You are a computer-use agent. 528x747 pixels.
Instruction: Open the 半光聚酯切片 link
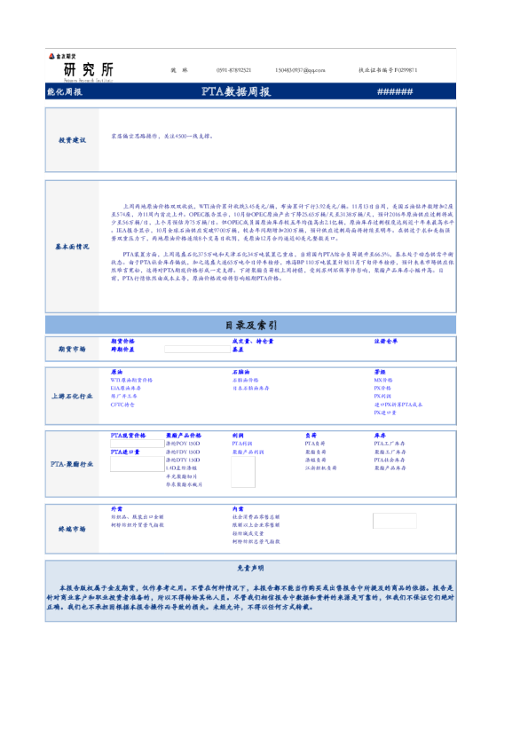pos(182,476)
